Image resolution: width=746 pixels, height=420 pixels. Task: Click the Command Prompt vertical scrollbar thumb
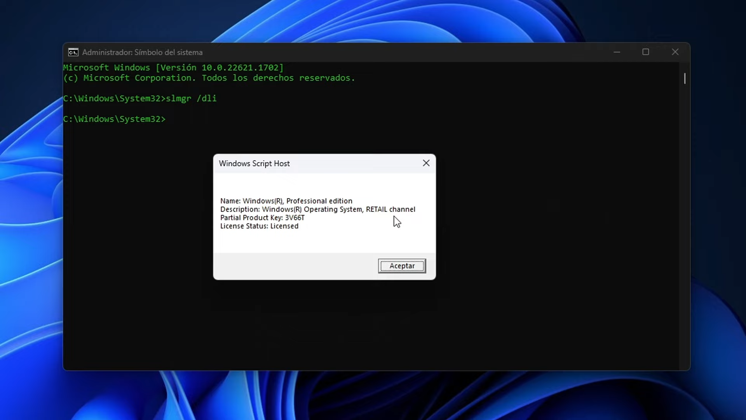click(x=685, y=79)
